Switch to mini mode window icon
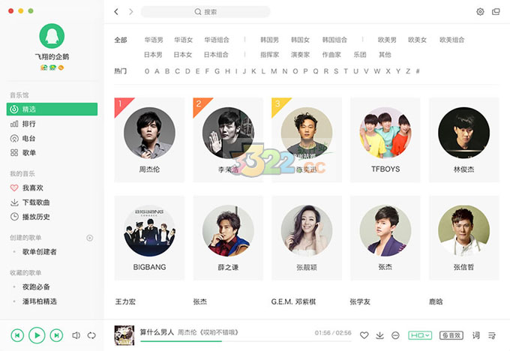Screen dimensions: 510x351 [496, 12]
